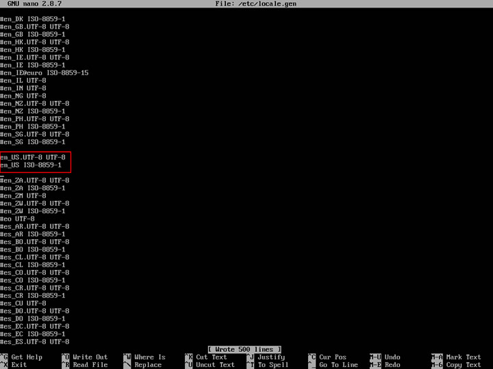Click the line '#en_SG.UTF-8 UTF-8'
Viewport: 493px width, 369px height.
(x=35, y=135)
